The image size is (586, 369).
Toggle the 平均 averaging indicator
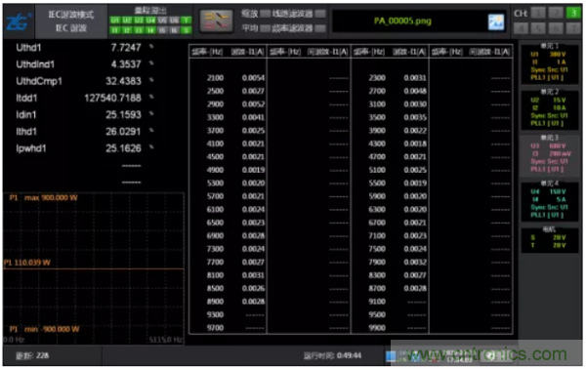pos(265,28)
